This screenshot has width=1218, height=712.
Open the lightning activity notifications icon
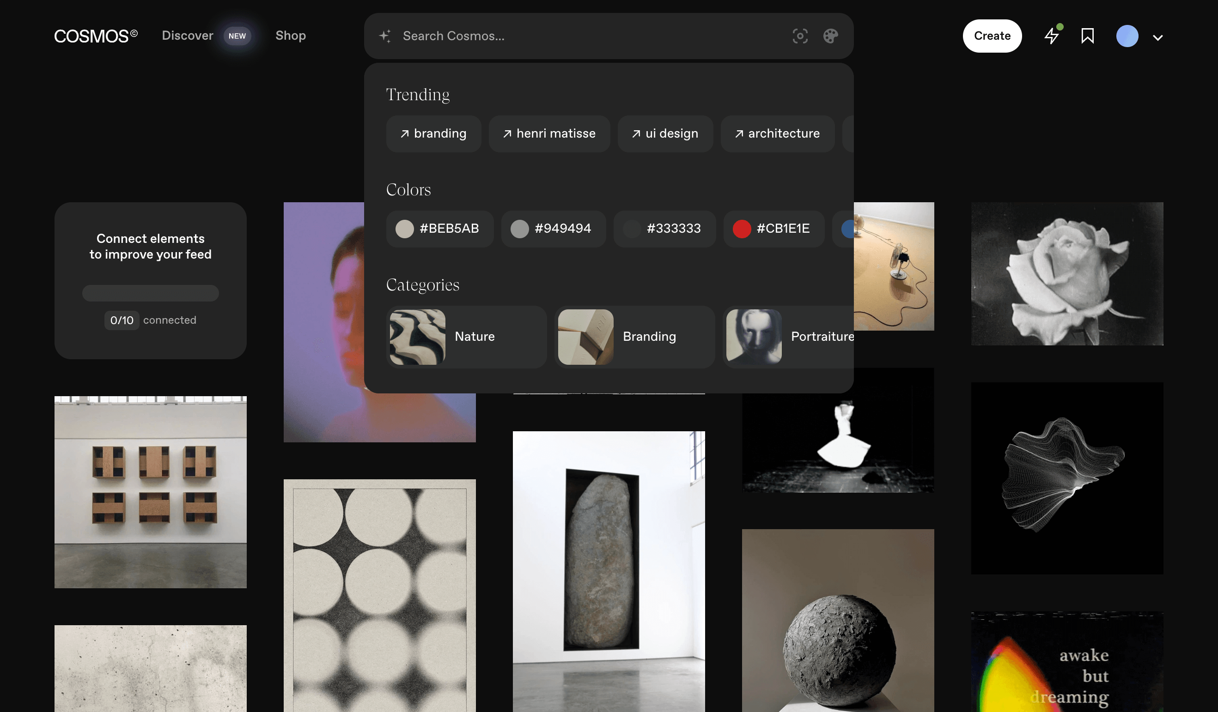click(1052, 35)
